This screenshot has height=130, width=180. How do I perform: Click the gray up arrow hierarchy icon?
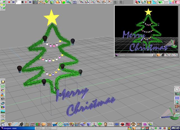point(116,2)
